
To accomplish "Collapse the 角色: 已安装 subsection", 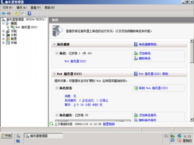I will (x=57, y=53).
